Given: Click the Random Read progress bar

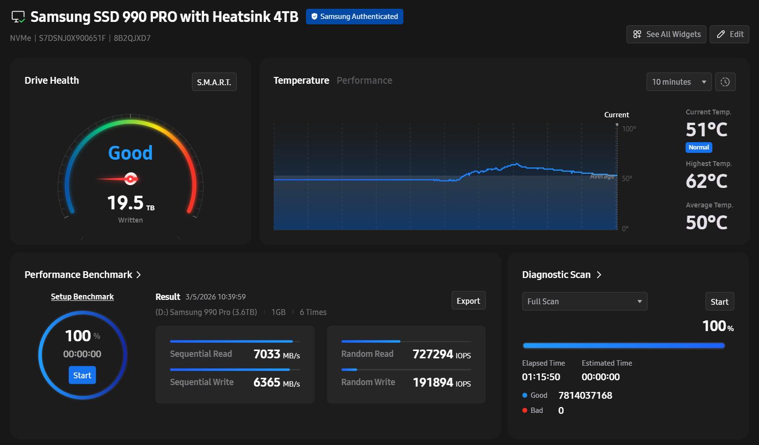Looking at the screenshot, I should click(x=406, y=341).
